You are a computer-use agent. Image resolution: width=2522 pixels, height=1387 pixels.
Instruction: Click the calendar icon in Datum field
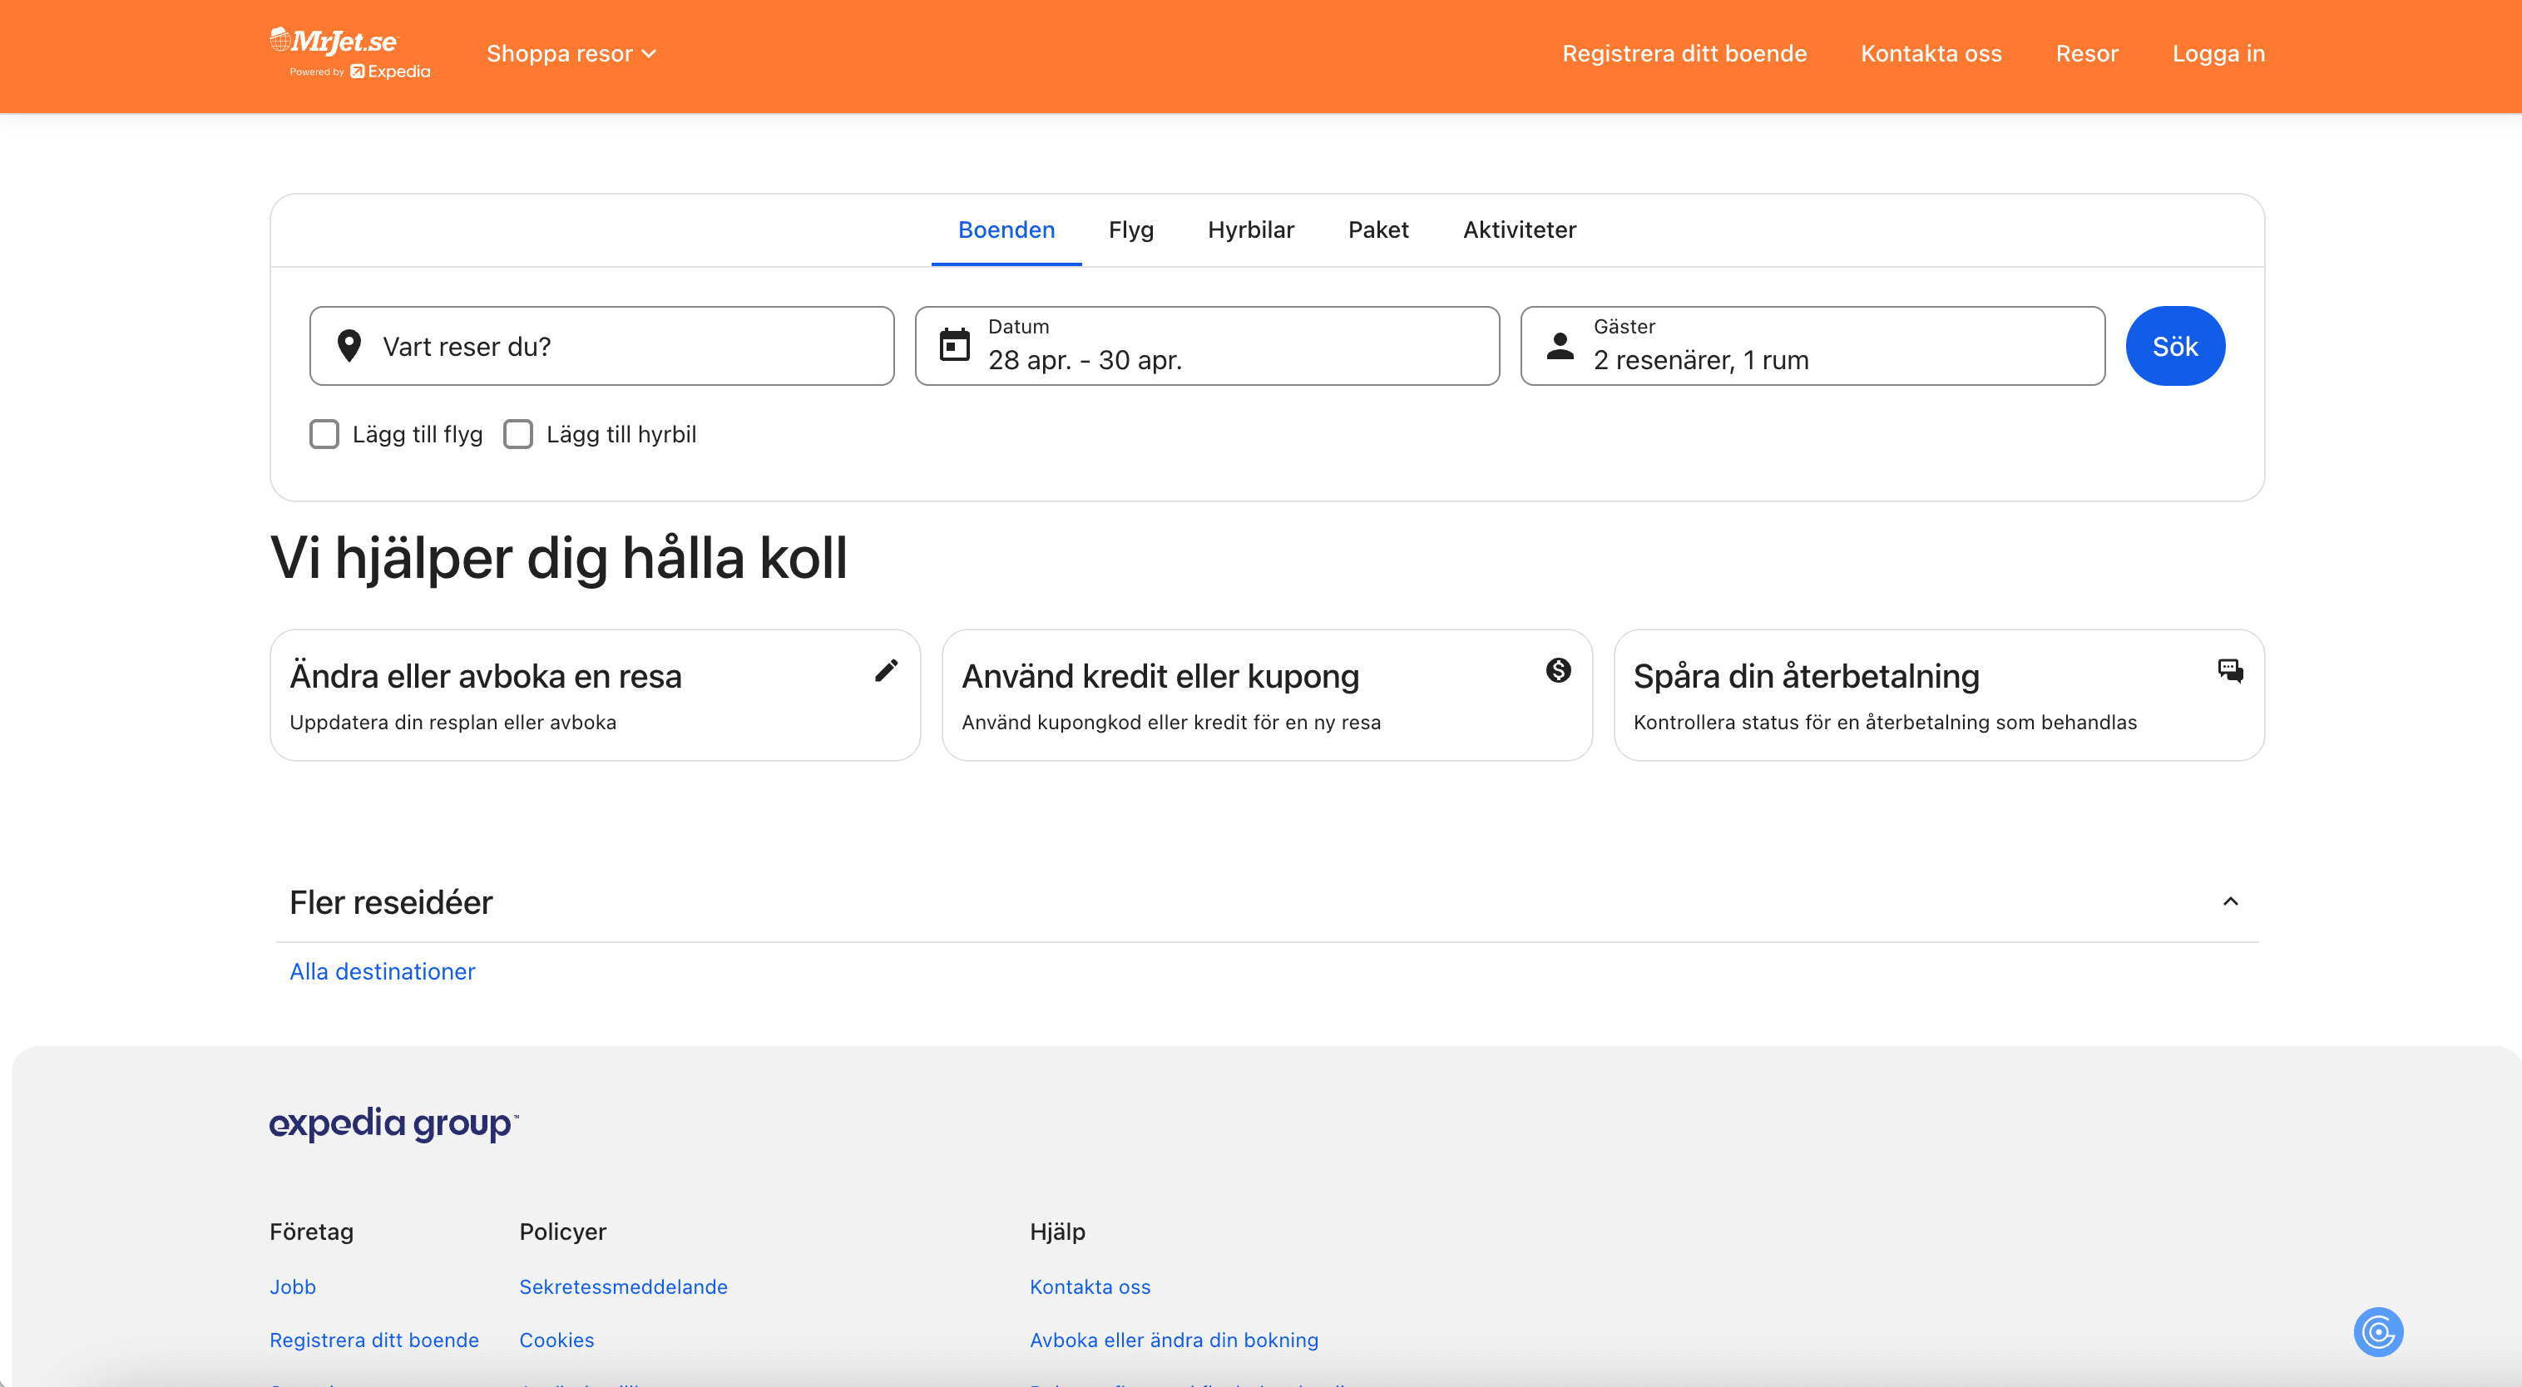coord(953,346)
